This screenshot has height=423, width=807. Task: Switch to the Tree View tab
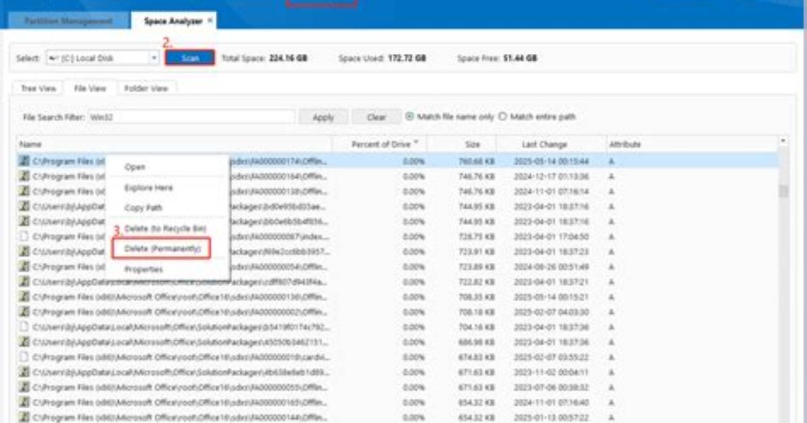pos(38,88)
